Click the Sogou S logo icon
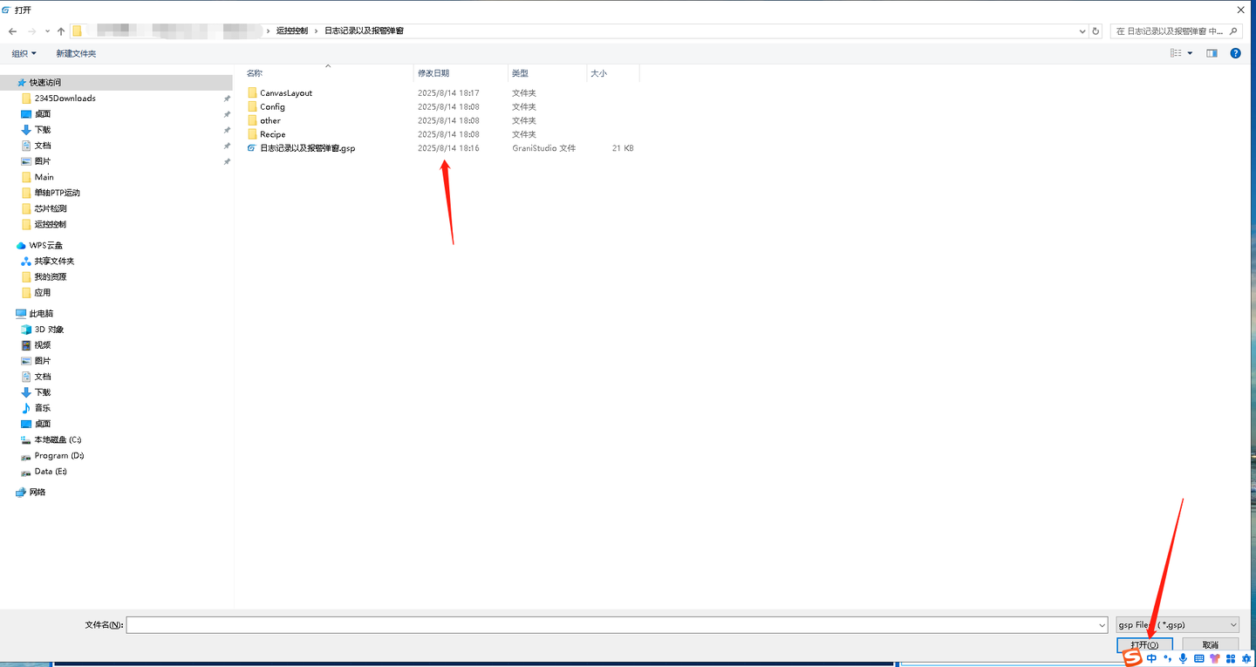This screenshot has width=1256, height=667. click(1131, 658)
